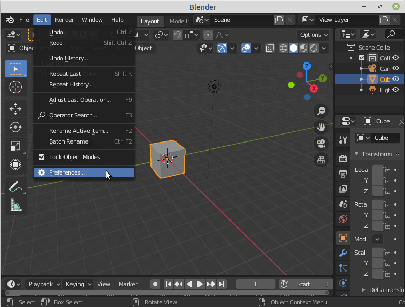
Task: Choose Undo History from Edit menu
Action: tap(84, 58)
